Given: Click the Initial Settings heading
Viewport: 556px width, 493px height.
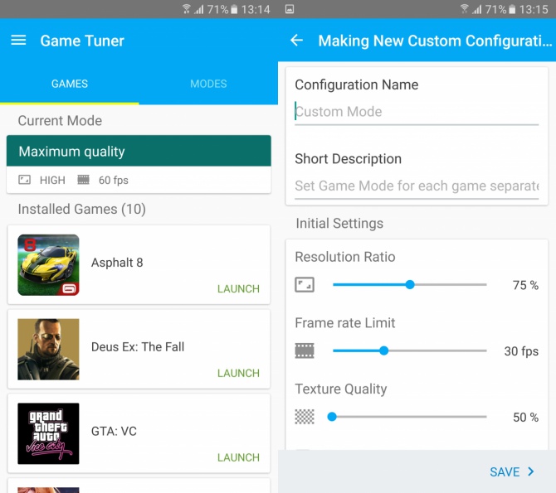Looking at the screenshot, I should pos(339,223).
